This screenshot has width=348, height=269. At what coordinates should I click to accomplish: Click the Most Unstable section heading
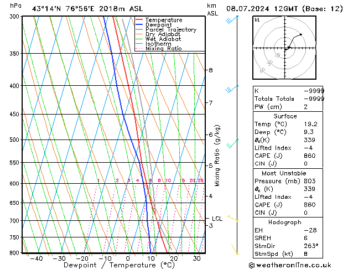coord(284,173)
